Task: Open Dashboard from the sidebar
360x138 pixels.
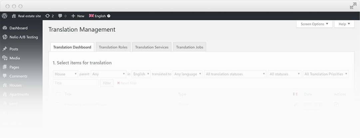Action: tap(18, 28)
